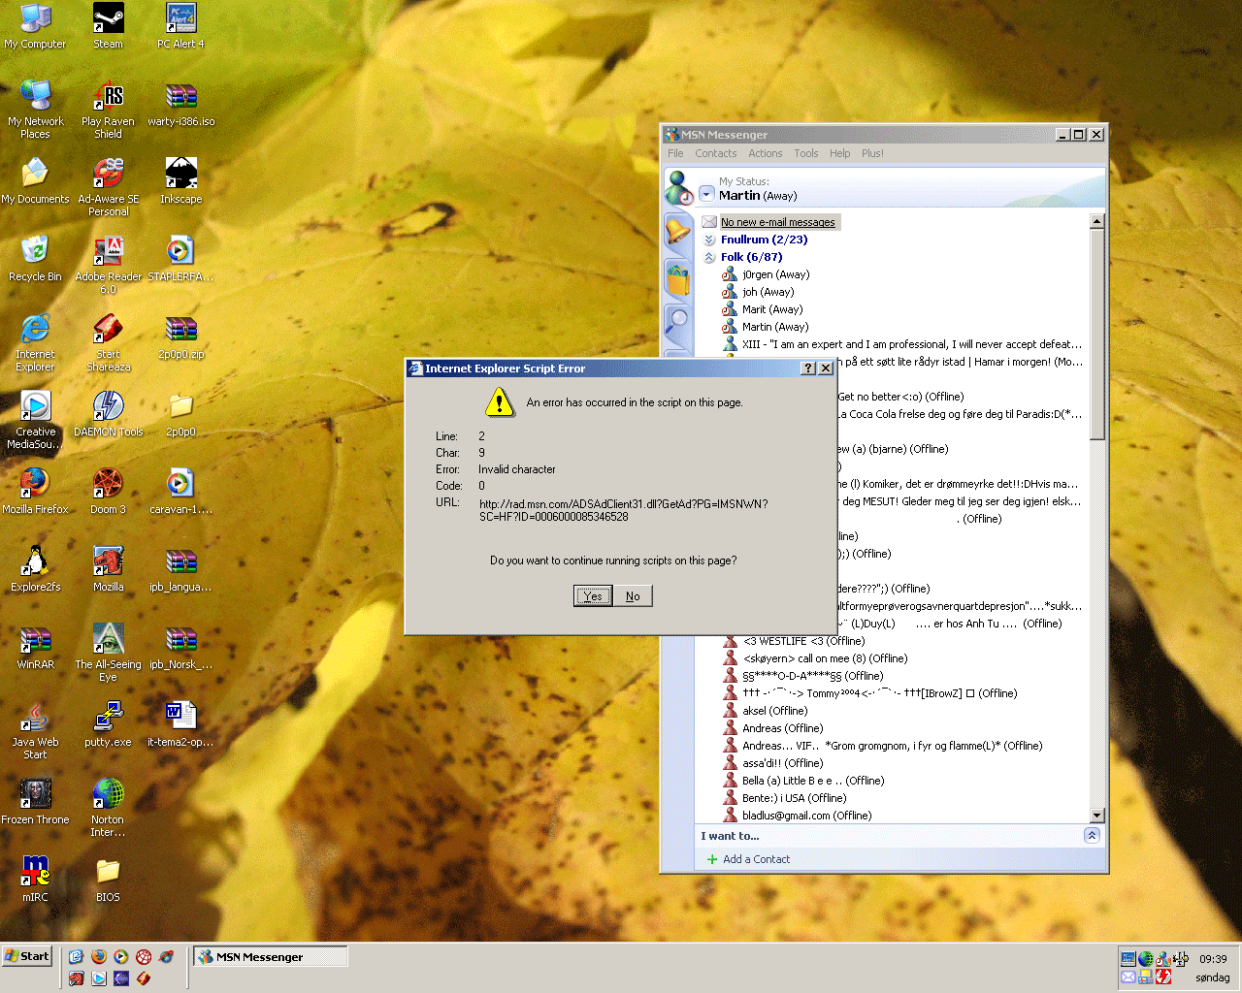Launch Windows Media Player from Quick Launch
The height and width of the screenshot is (993, 1242).
(x=120, y=956)
